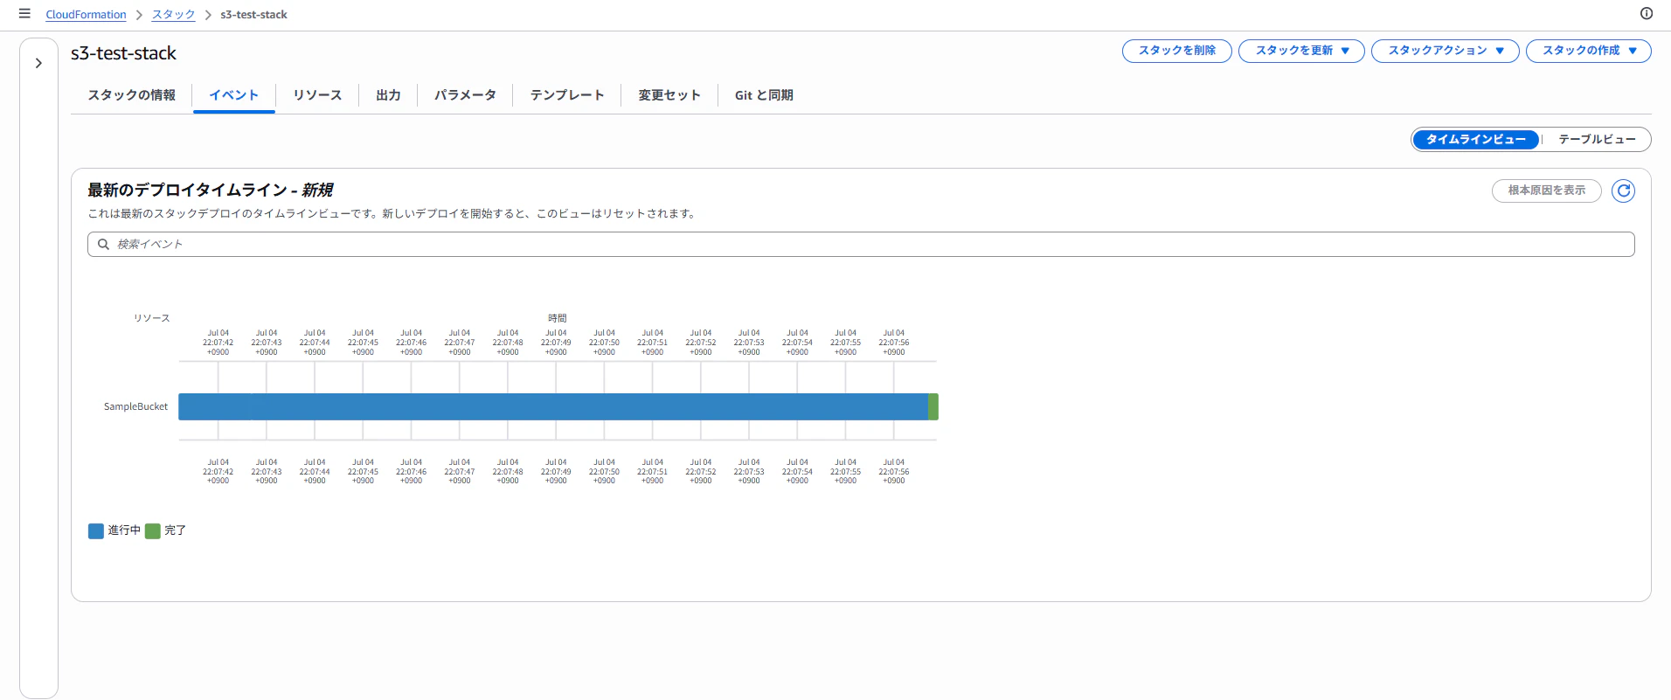
Task: Expand the collapsed side panel chevron
Action: [x=38, y=63]
